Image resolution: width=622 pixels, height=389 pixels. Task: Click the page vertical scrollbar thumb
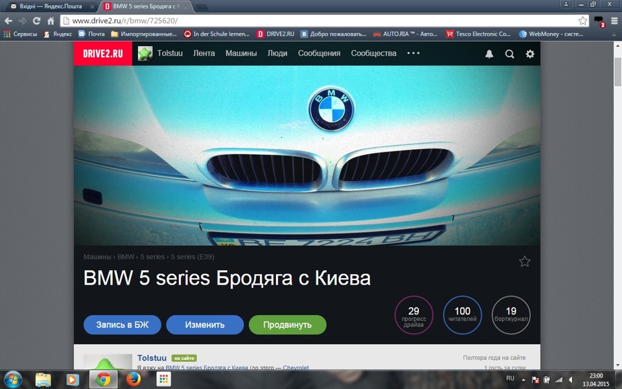click(617, 71)
